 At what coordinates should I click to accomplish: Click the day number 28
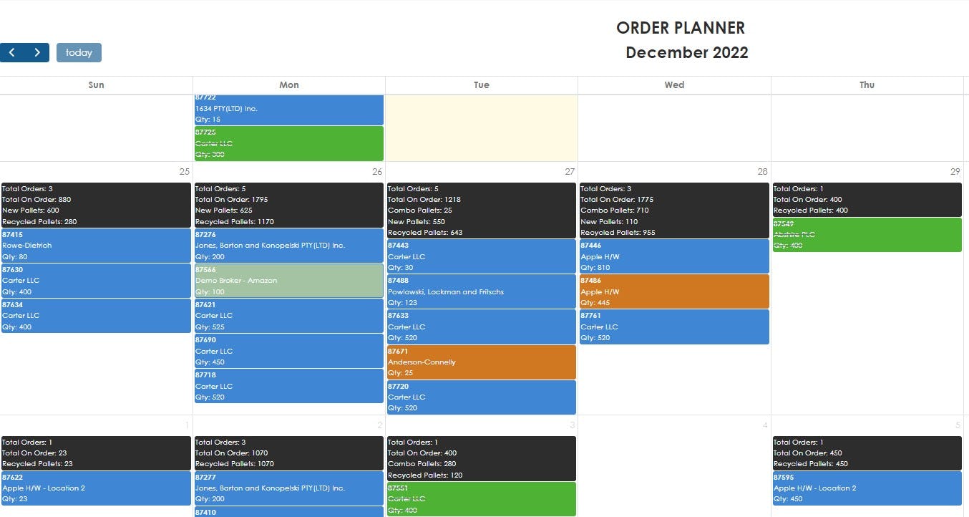click(762, 172)
